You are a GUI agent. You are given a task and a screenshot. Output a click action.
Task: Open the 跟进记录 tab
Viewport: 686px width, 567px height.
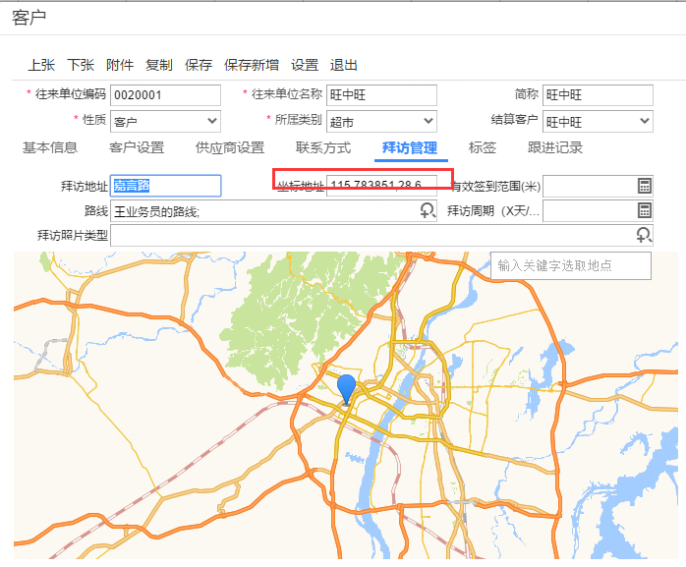[555, 148]
